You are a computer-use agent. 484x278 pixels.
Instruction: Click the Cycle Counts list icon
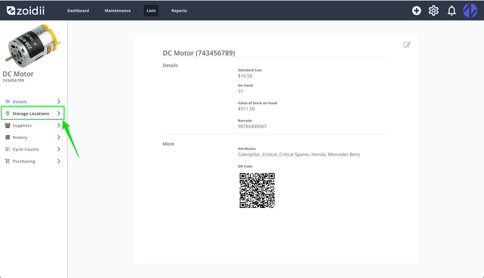(x=8, y=149)
